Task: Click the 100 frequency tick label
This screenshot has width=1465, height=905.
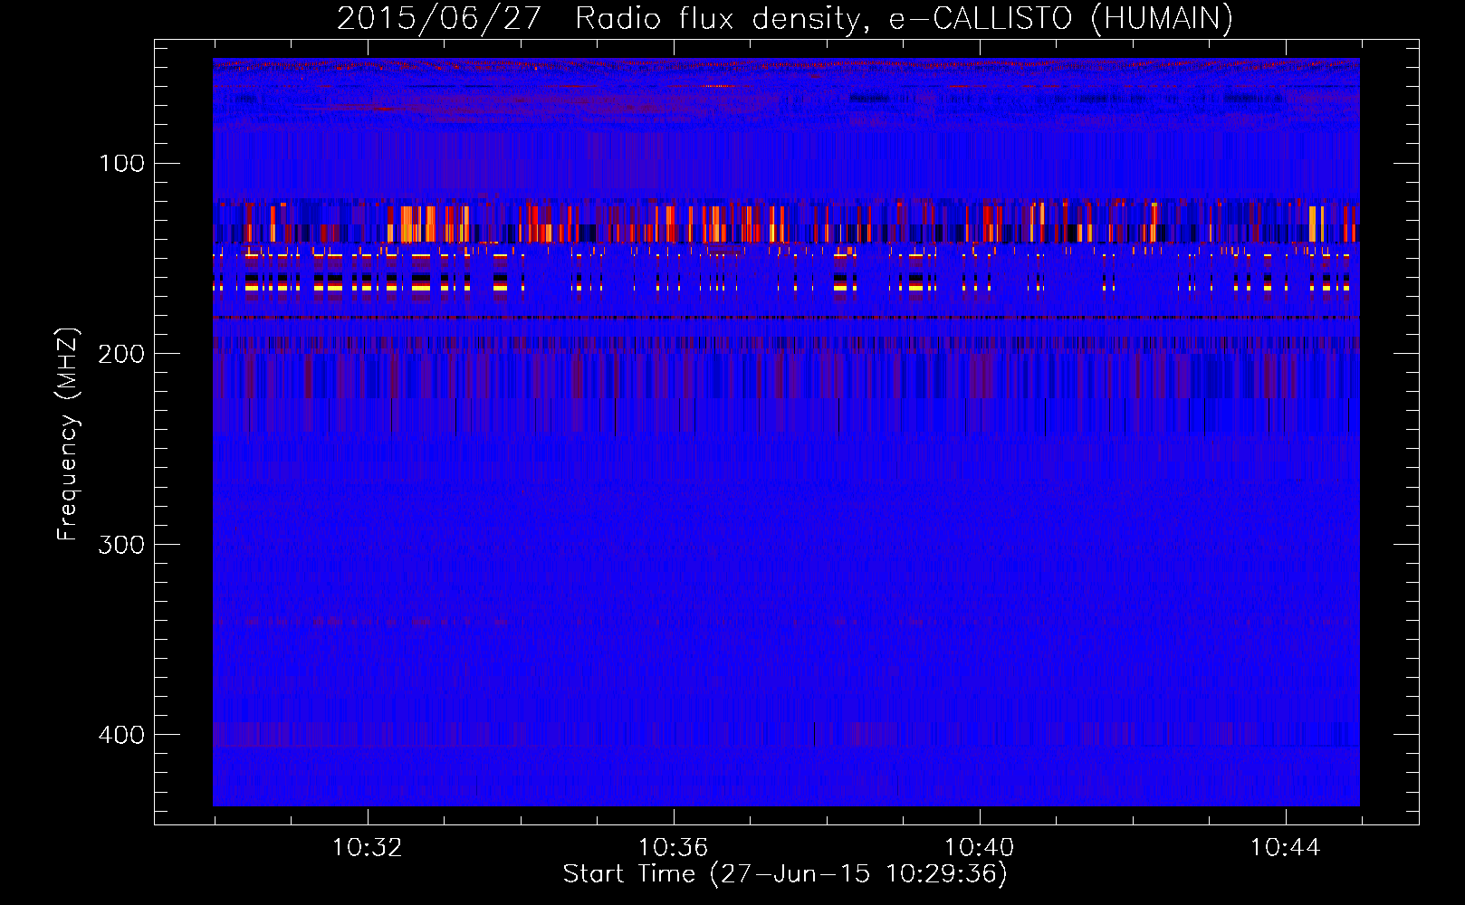Action: tap(121, 163)
